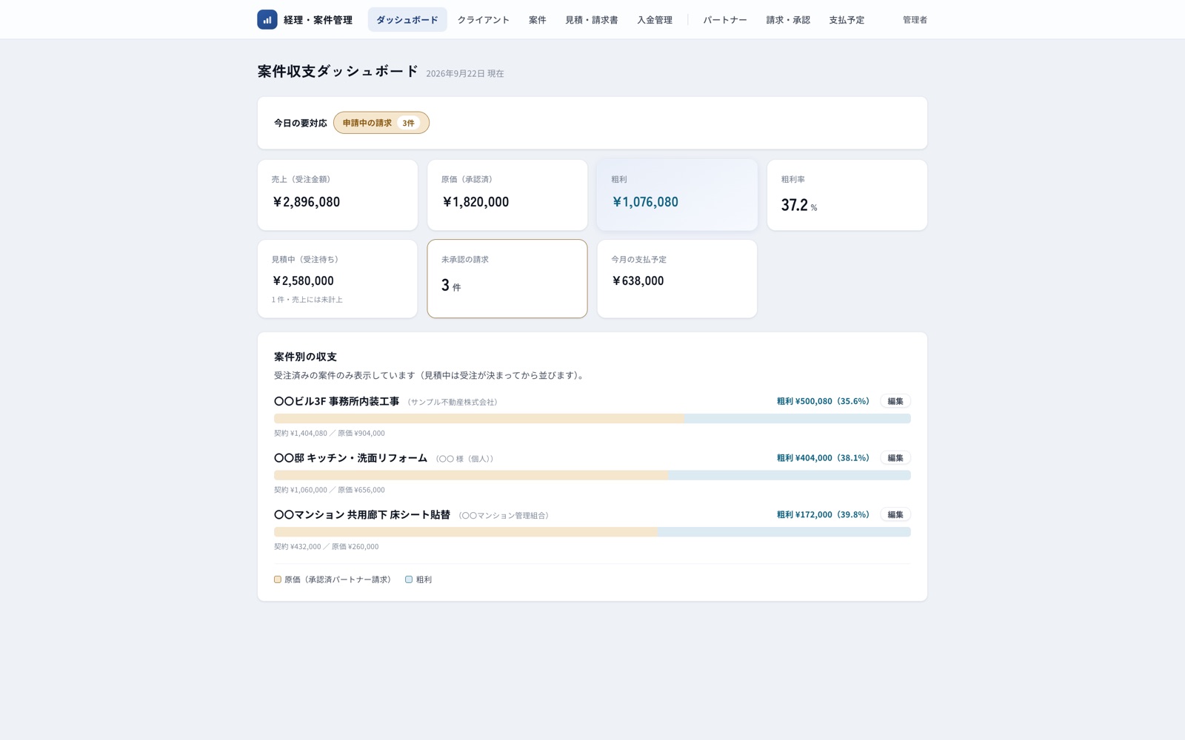Image resolution: width=1185 pixels, height=740 pixels.
Task: Click 契約 ¥432,000／原価 ¥260,000 text
Action: pyautogui.click(x=327, y=547)
